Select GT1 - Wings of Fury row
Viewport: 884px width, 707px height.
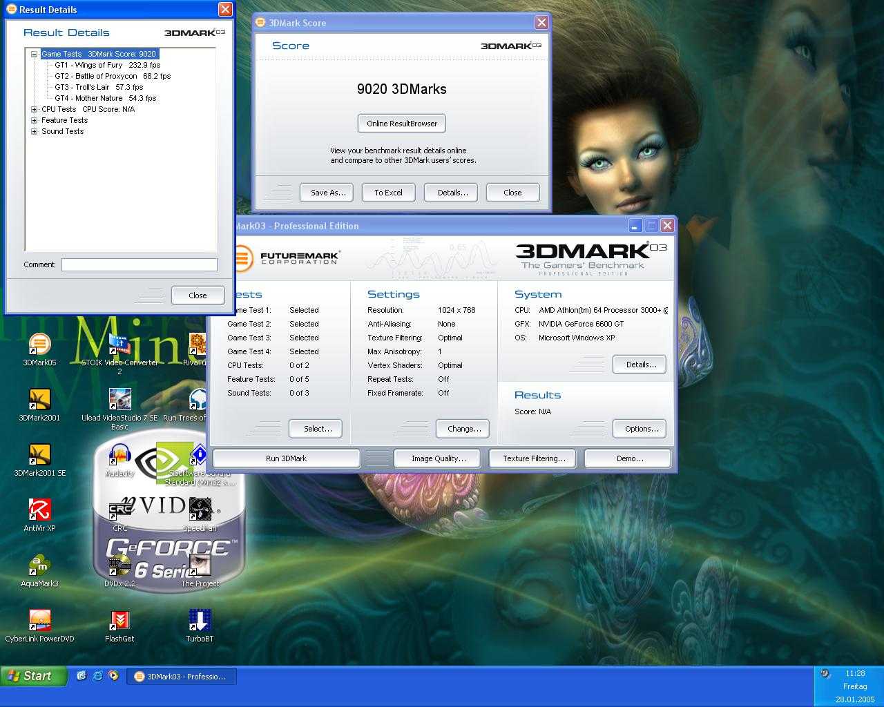pyautogui.click(x=107, y=65)
